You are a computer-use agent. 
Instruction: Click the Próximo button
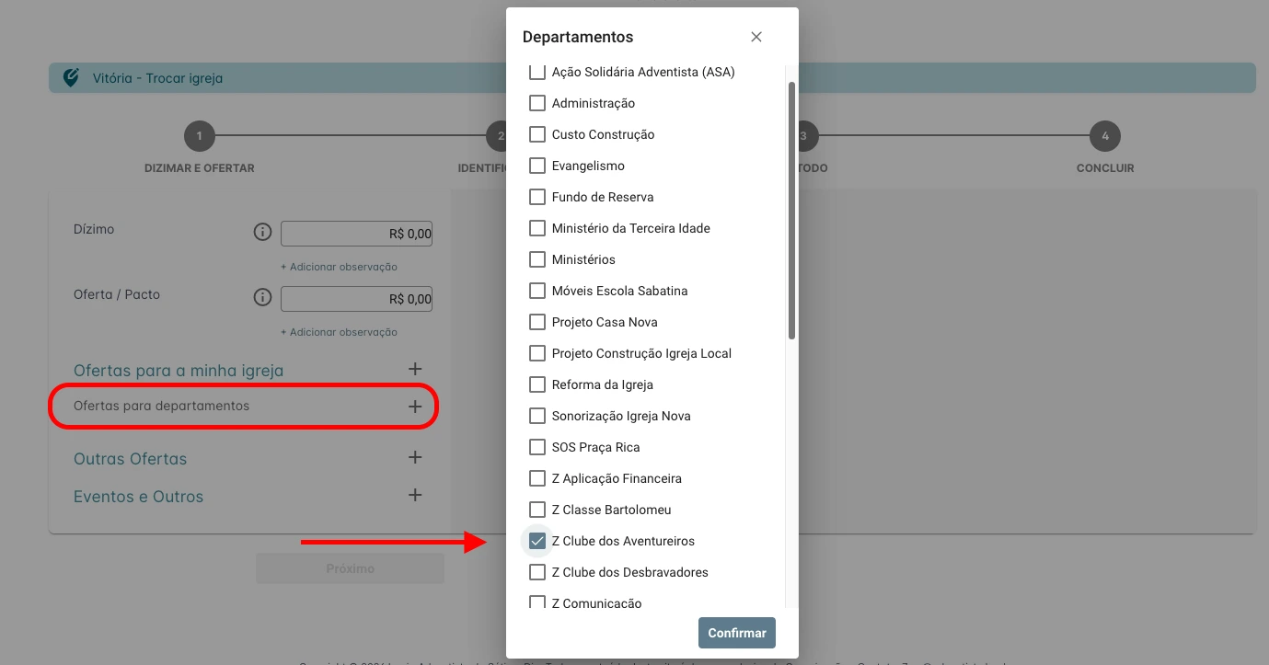coord(350,568)
